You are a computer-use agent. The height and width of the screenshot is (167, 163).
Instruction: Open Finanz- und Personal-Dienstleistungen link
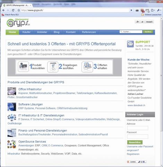[x=43, y=130]
